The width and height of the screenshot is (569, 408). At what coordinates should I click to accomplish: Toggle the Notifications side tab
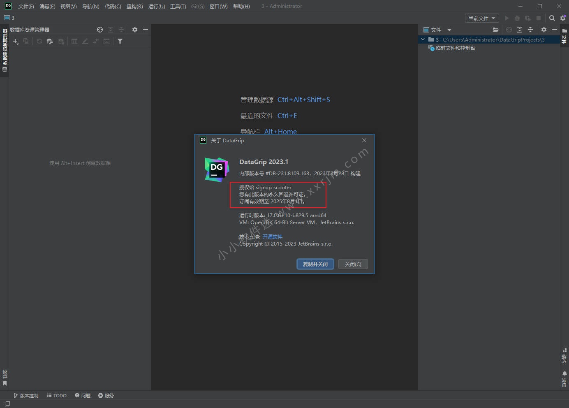coord(564,379)
